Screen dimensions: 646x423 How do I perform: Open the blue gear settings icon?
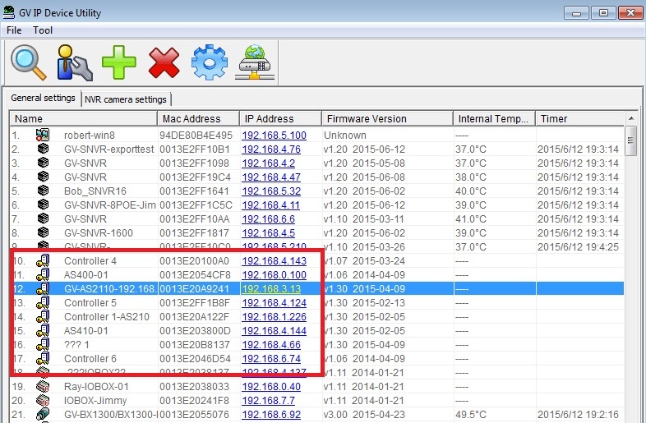210,62
